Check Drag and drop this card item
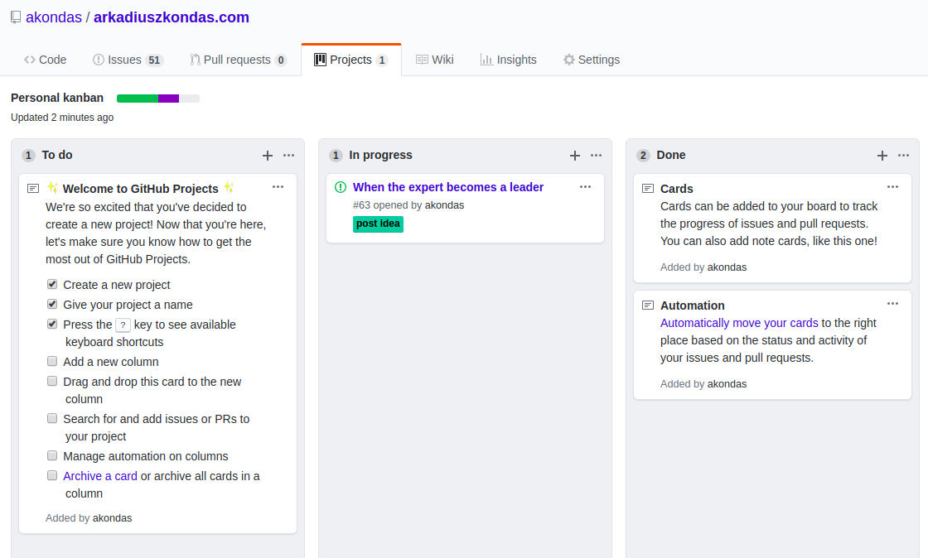 pos(52,382)
